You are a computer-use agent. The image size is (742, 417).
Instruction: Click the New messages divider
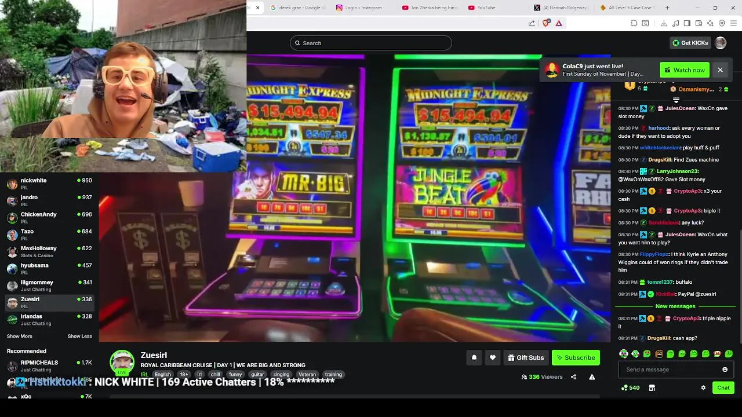[675, 306]
